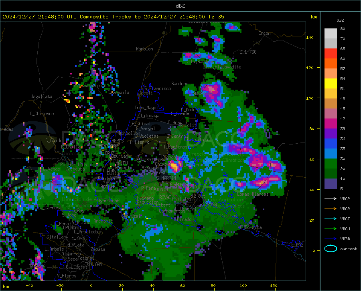This screenshot has width=361, height=291.
Task: Click the 42 dBZ magenta color swatch
Action: (x=331, y=123)
